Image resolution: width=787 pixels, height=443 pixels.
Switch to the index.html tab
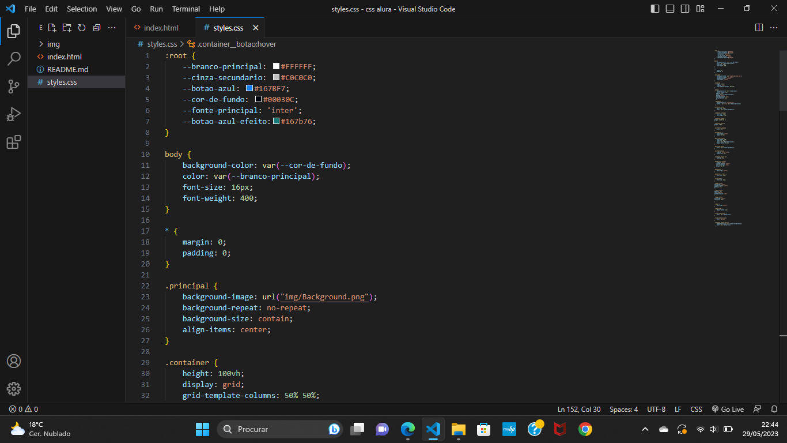(x=160, y=28)
